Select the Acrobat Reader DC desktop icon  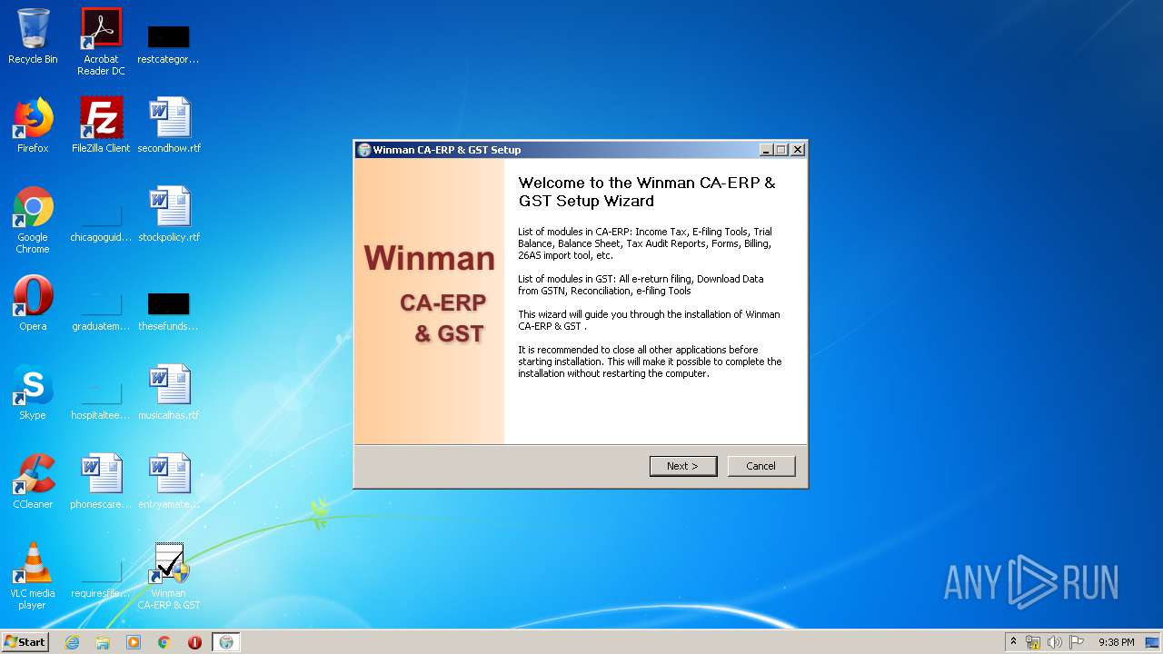pyautogui.click(x=101, y=42)
